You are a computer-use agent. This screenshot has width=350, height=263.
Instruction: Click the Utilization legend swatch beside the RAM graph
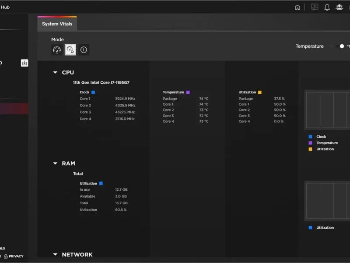point(310,227)
